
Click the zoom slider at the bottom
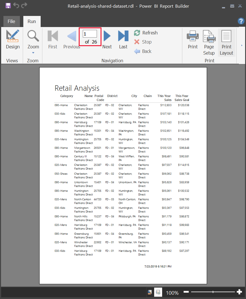[x=212, y=292]
